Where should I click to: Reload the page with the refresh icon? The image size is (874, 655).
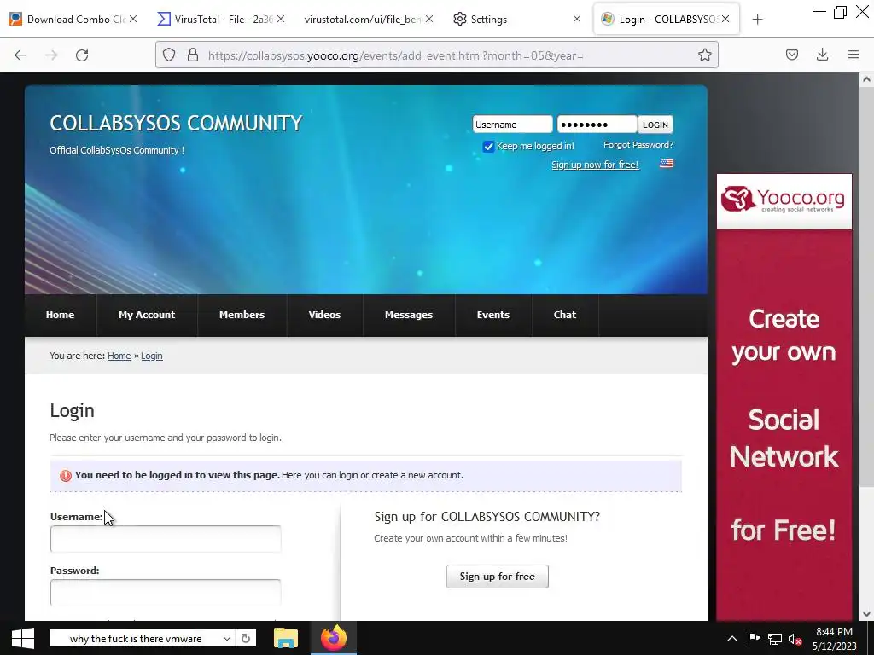pos(82,55)
